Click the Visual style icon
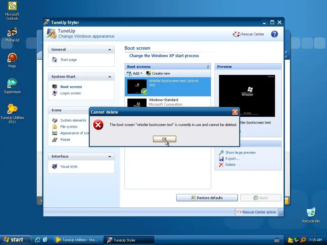 point(55,167)
